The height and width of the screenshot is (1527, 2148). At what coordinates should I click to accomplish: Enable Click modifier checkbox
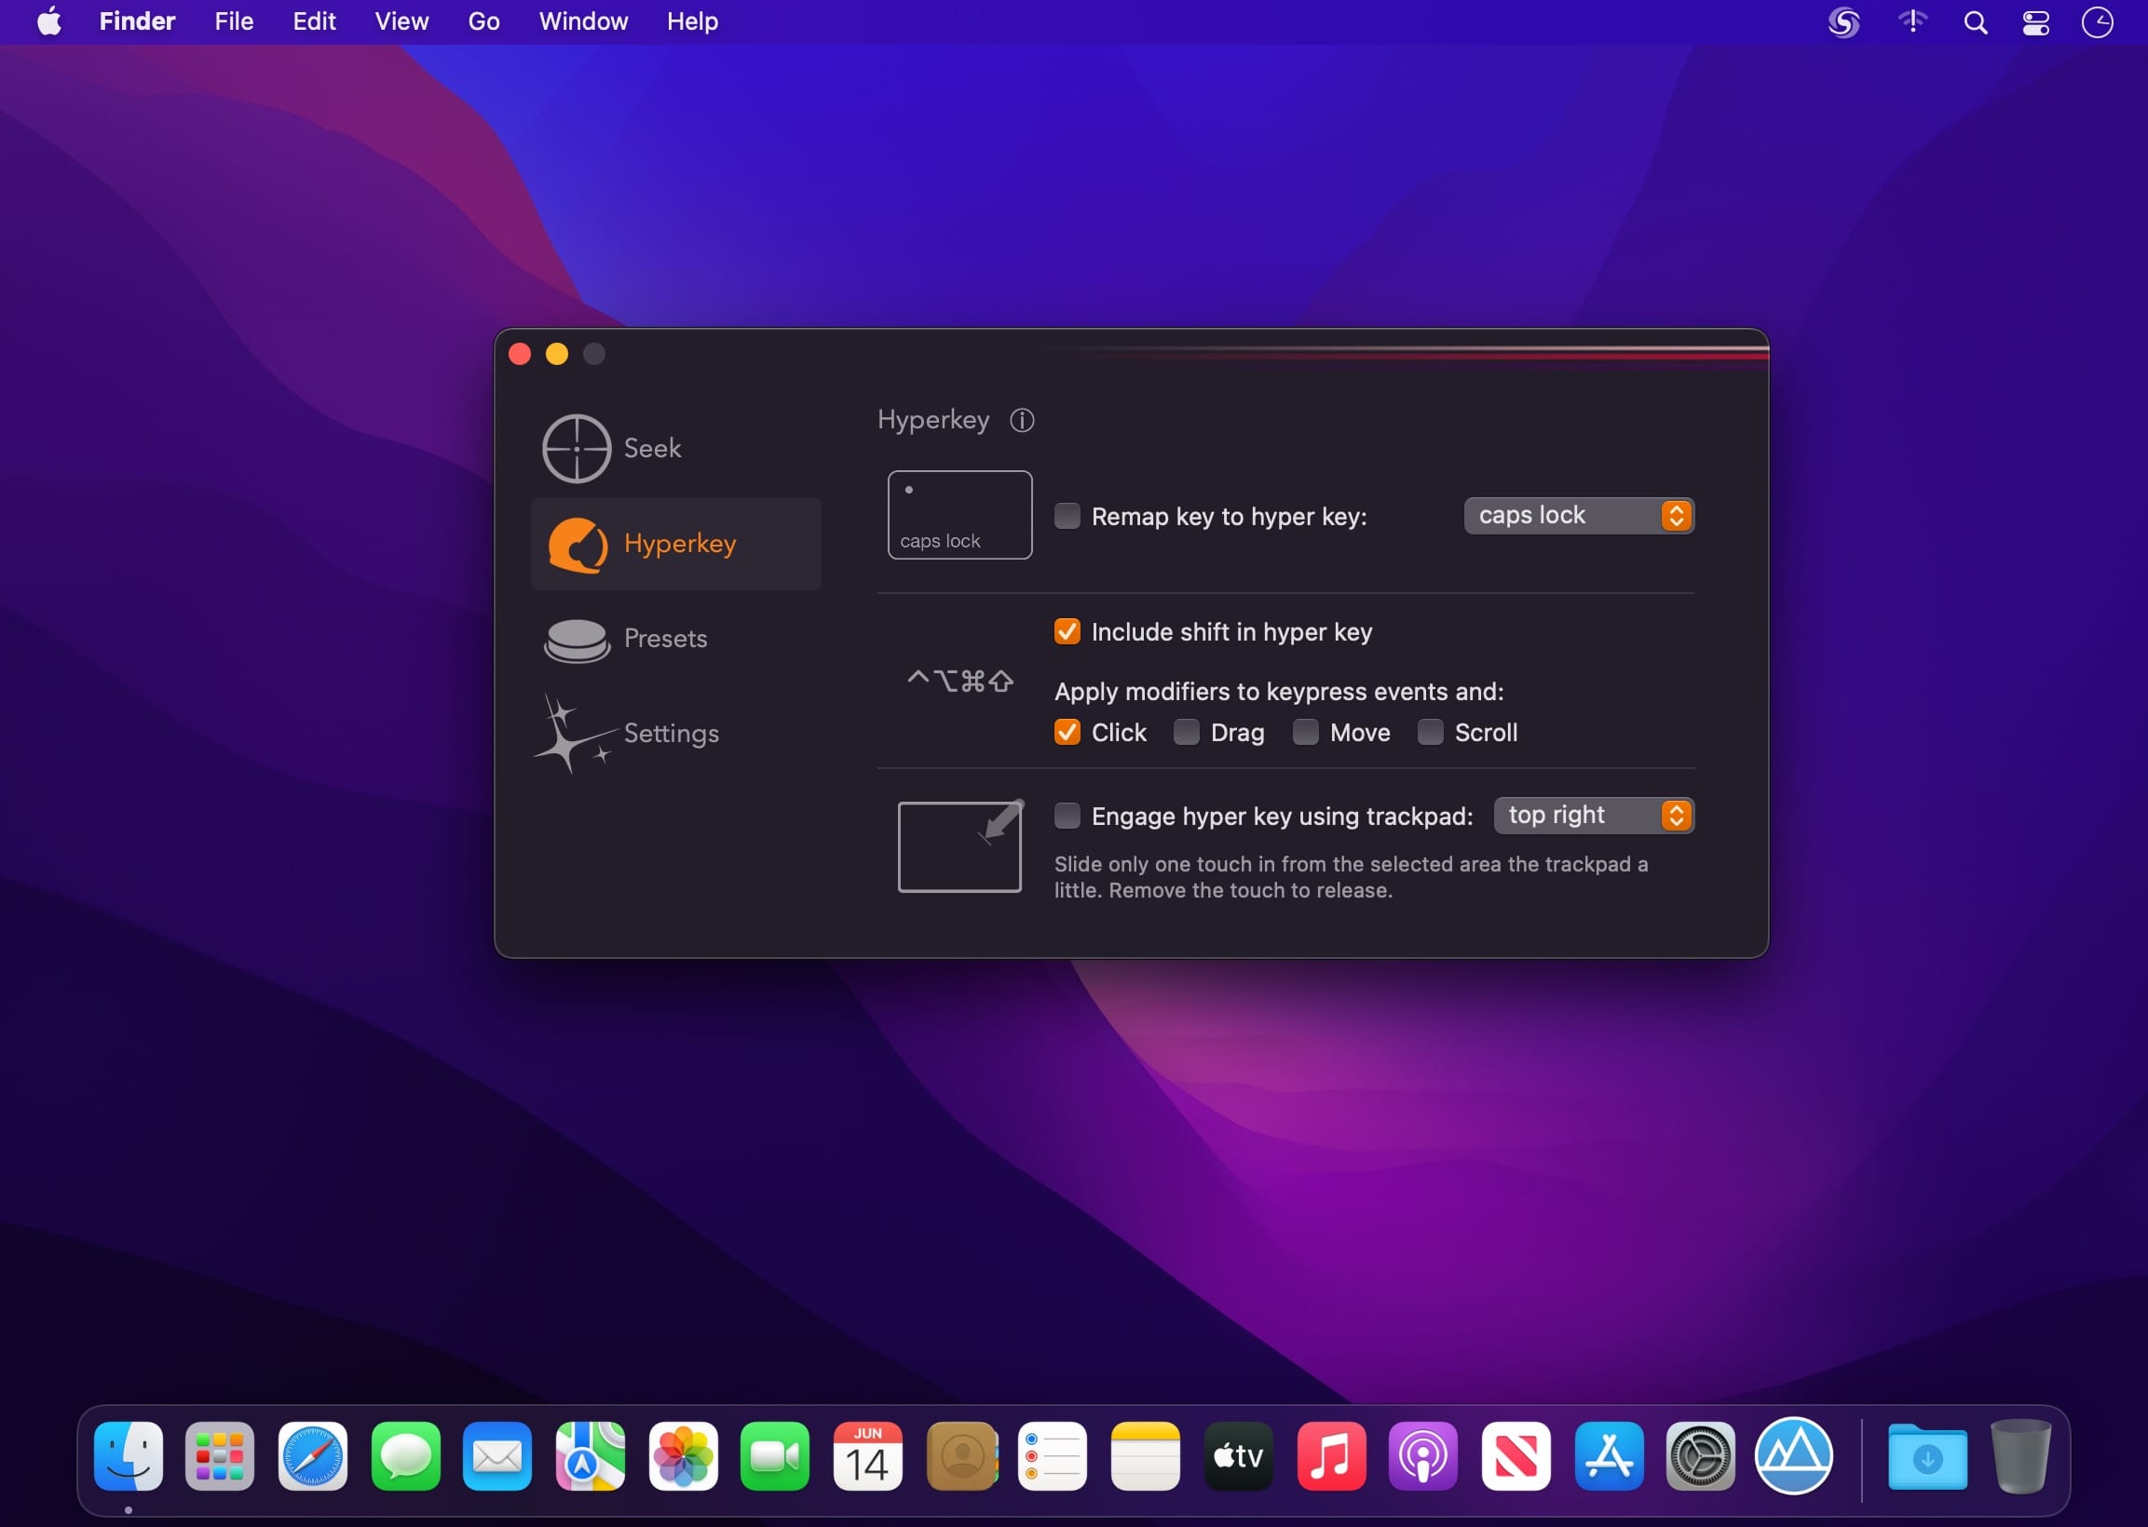[1067, 732]
